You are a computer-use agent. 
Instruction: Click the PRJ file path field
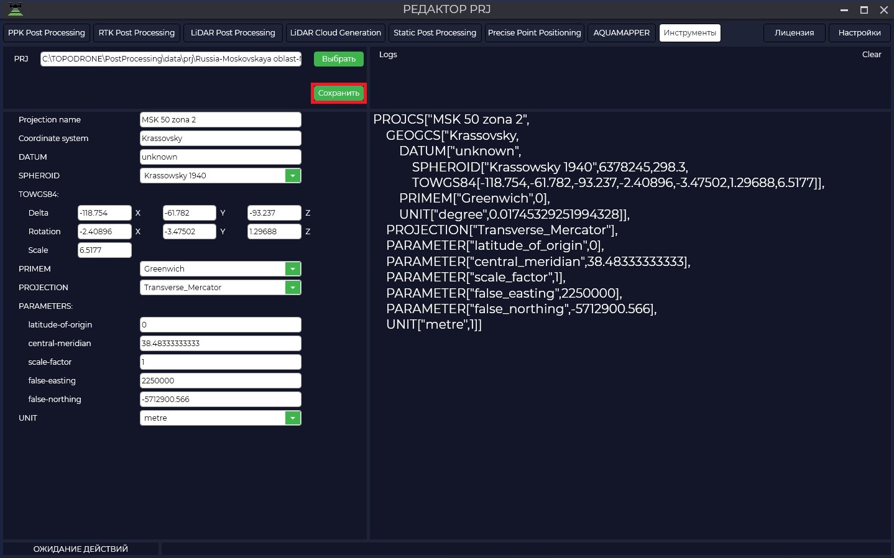coord(171,59)
